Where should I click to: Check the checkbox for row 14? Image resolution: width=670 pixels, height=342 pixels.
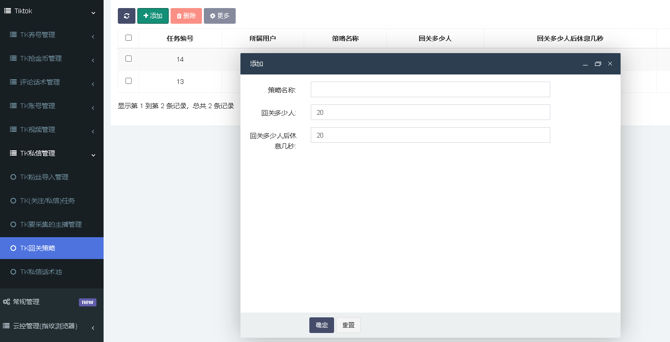pyautogui.click(x=128, y=59)
